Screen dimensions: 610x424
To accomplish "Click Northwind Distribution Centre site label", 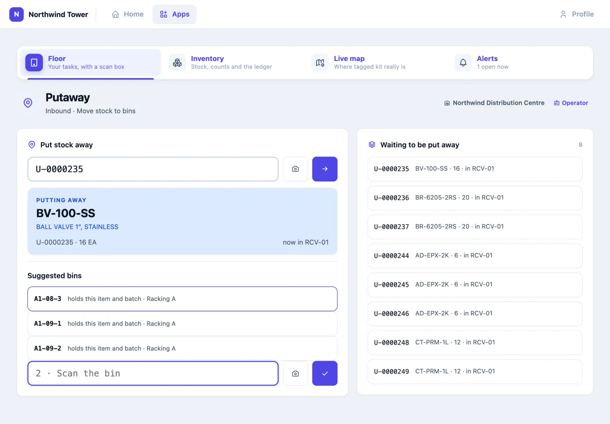I will point(494,103).
